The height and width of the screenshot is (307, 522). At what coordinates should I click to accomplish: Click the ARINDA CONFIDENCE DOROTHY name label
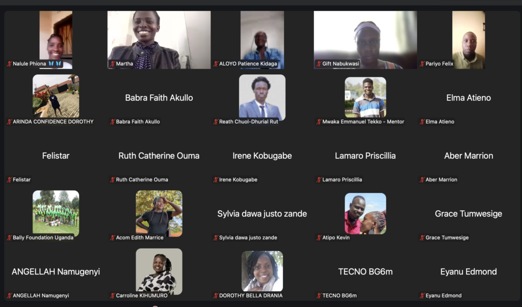(53, 122)
